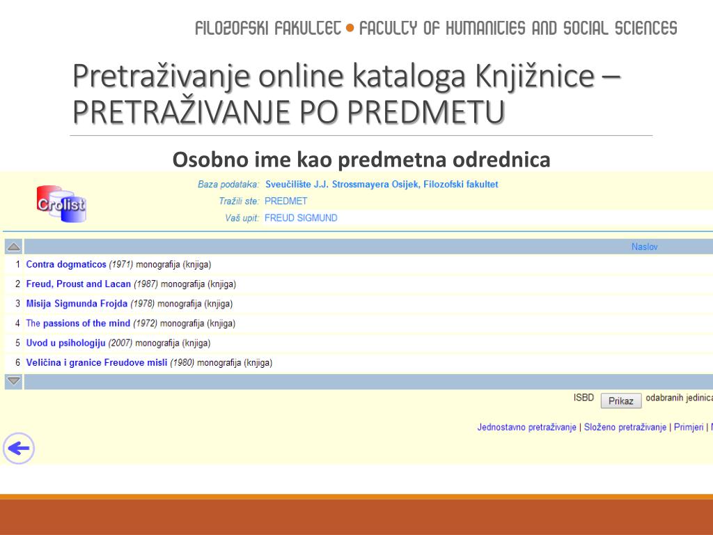
Task: Click the year (1987) in row 2
Action: point(146,284)
